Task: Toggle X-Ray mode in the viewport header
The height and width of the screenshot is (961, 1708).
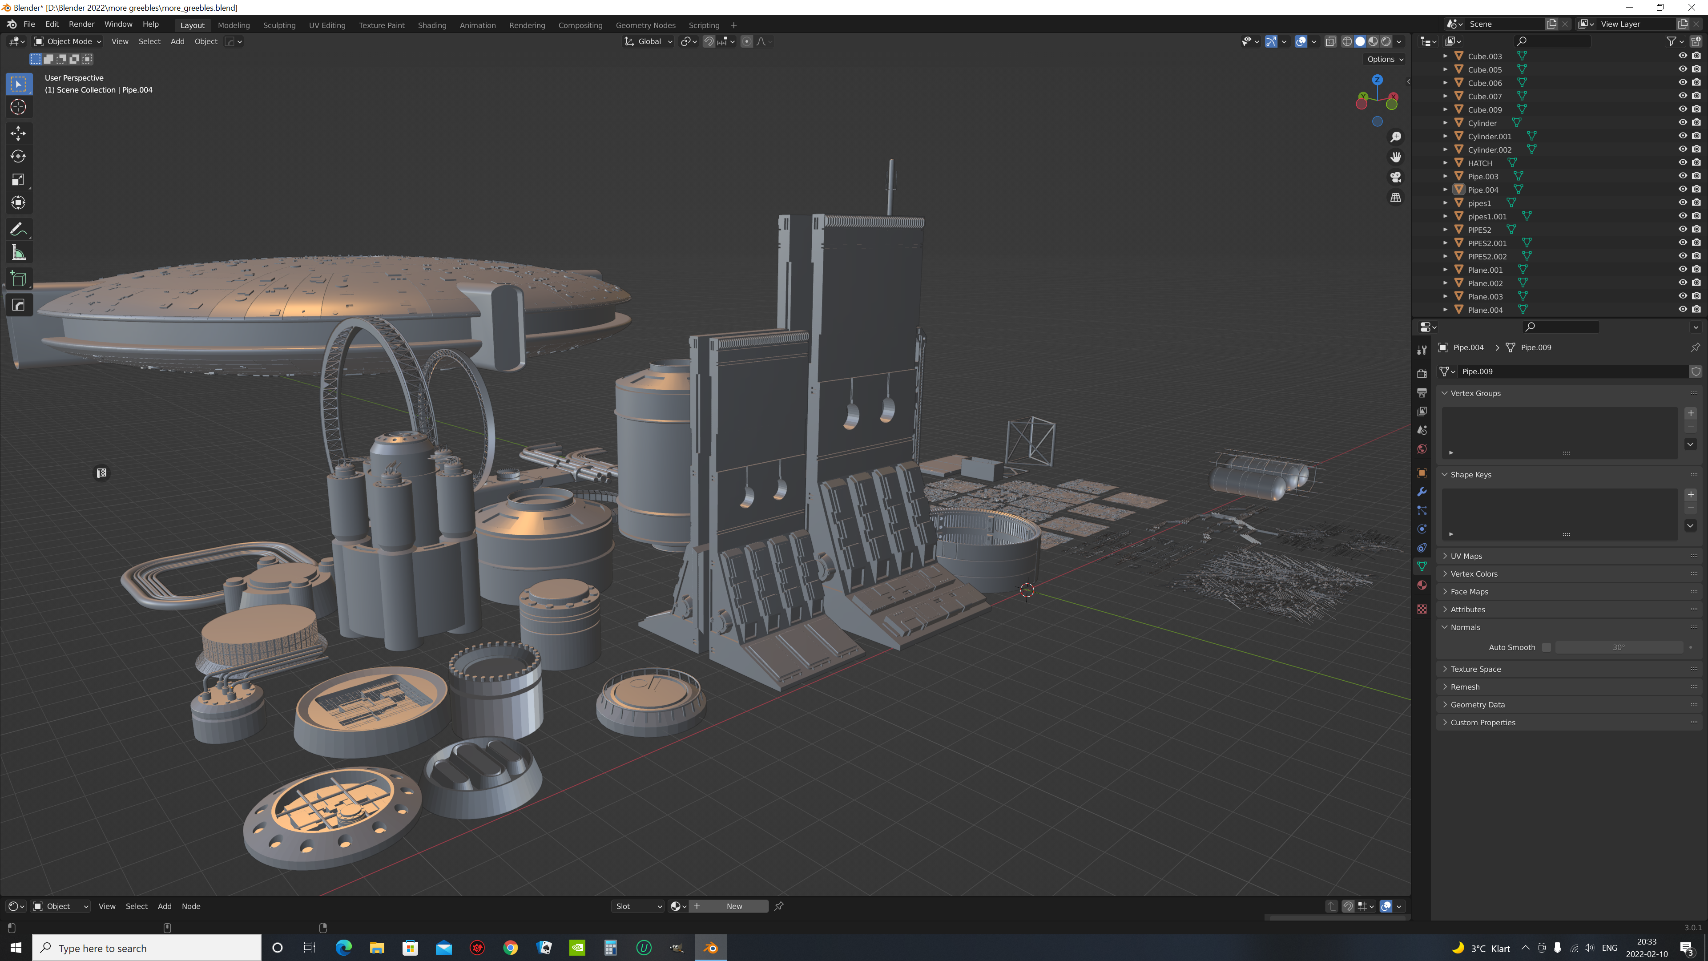Action: click(1331, 41)
